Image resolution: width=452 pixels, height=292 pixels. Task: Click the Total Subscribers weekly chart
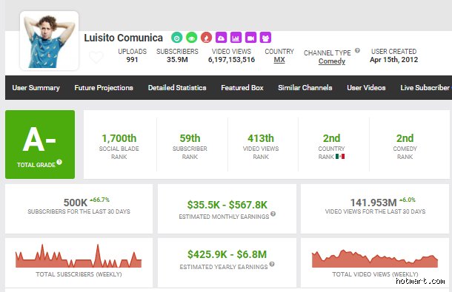click(79, 256)
